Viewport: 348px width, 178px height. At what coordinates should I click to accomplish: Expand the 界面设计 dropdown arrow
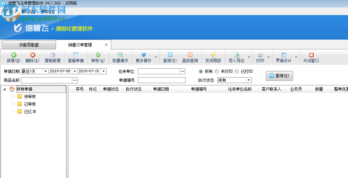click(x=296, y=57)
